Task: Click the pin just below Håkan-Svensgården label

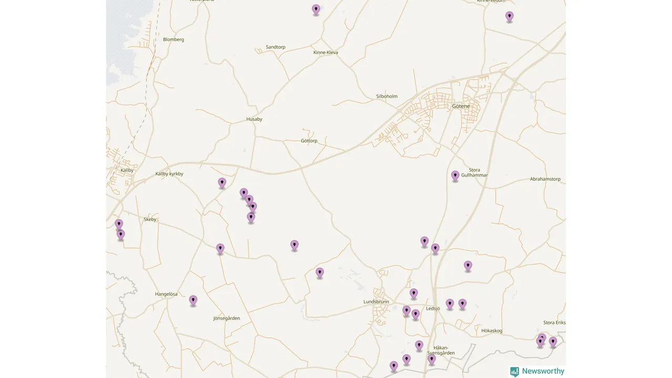Action: (x=432, y=360)
